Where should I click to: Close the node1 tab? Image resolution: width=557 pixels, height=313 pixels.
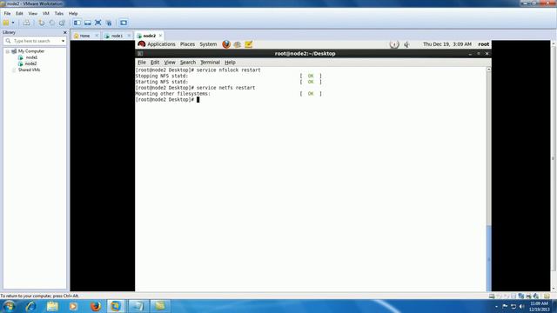pos(129,36)
